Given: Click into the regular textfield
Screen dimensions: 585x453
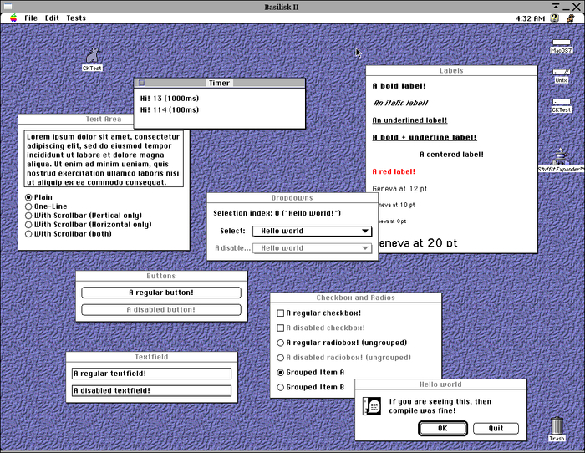Looking at the screenshot, I should click(x=151, y=374).
